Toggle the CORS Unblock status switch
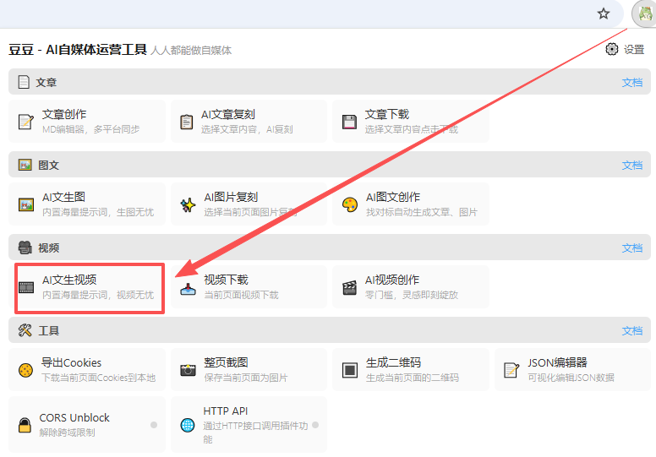The height and width of the screenshot is (457, 656). pyautogui.click(x=154, y=425)
